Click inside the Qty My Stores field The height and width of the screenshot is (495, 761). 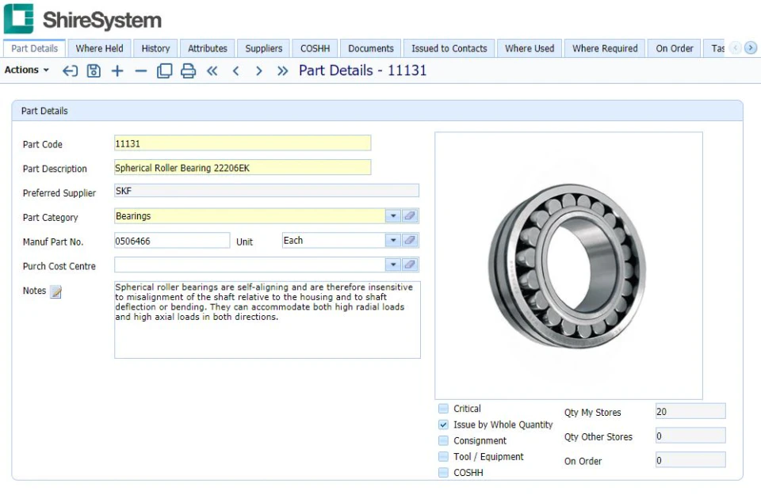coord(689,411)
